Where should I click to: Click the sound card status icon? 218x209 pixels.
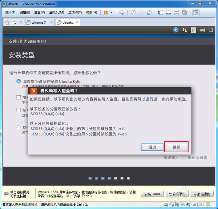[x=188, y=205]
